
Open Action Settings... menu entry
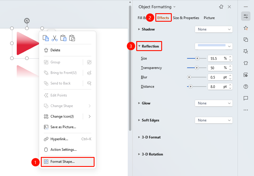(68, 150)
